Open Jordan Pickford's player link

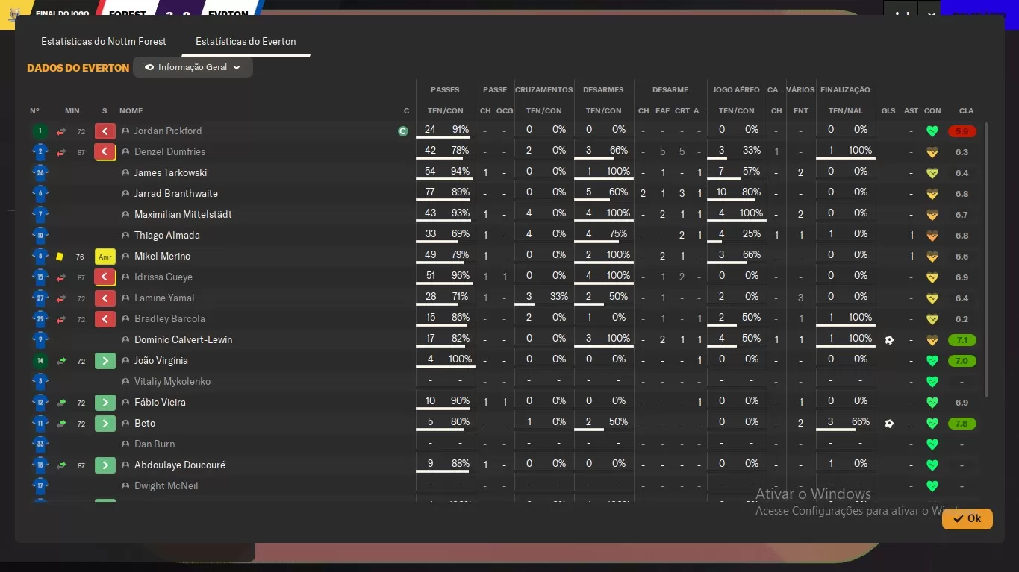[168, 131]
